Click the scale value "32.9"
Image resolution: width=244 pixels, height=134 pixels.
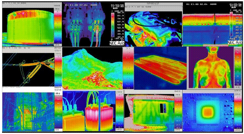point(120,37)
